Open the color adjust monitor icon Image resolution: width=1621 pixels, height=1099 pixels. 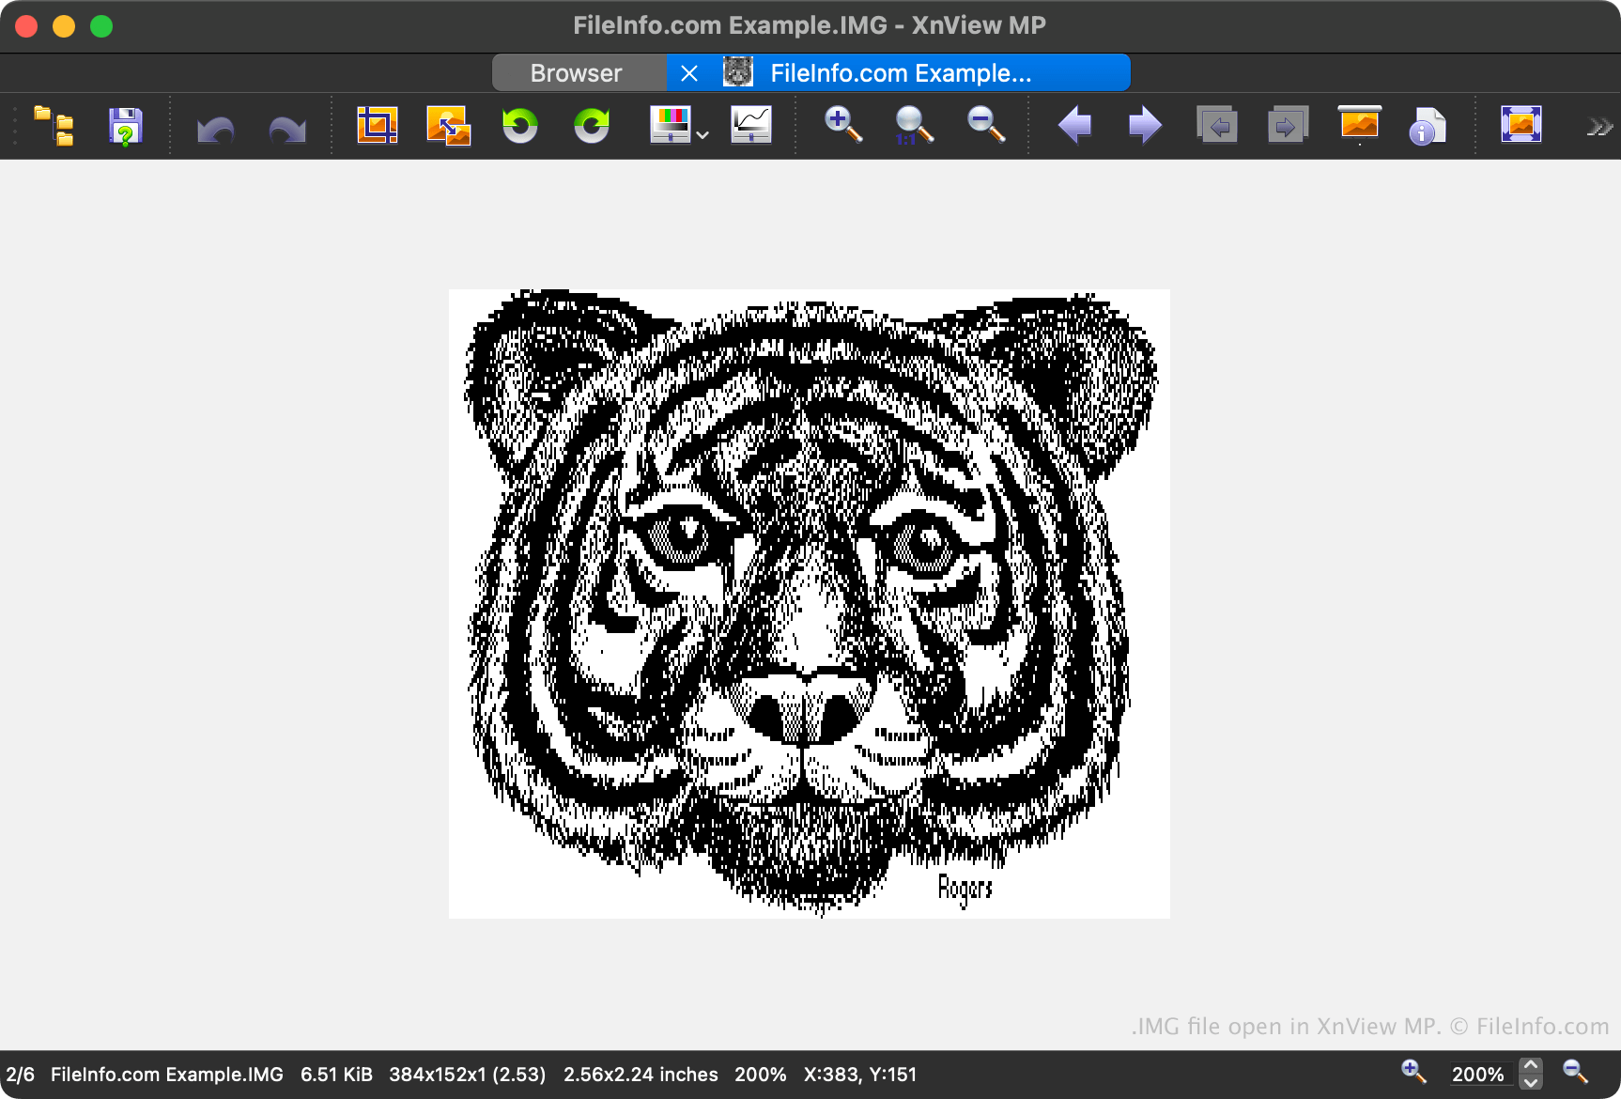click(x=671, y=125)
